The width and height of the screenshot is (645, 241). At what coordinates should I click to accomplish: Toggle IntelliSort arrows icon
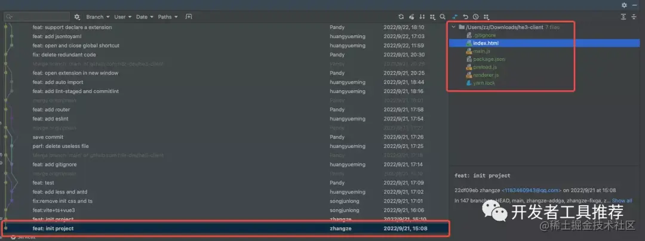[422, 17]
